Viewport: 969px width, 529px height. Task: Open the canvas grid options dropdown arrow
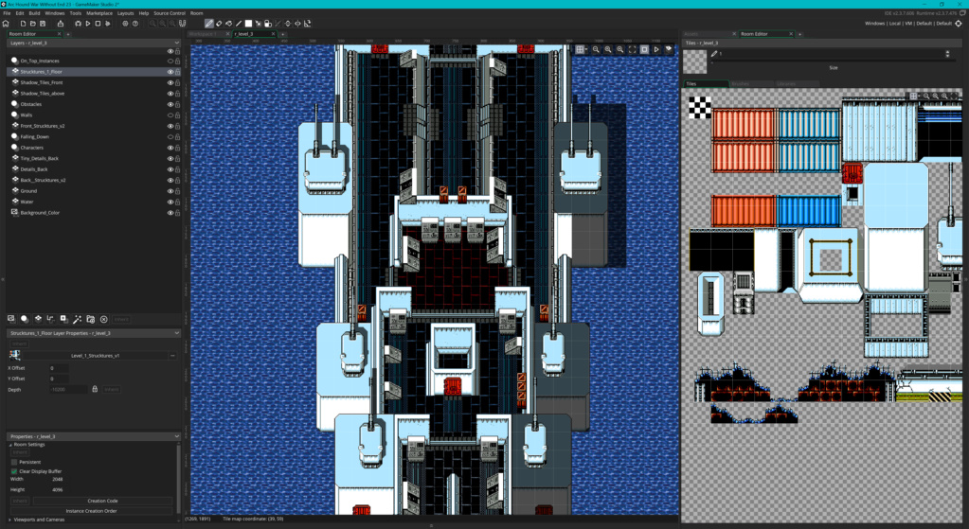click(585, 49)
